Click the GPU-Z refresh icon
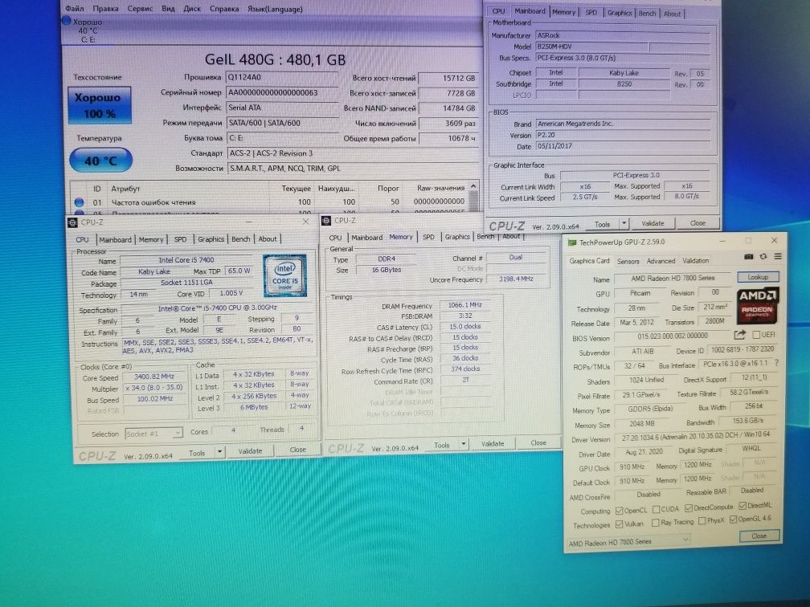This screenshot has height=607, width=810. click(763, 257)
